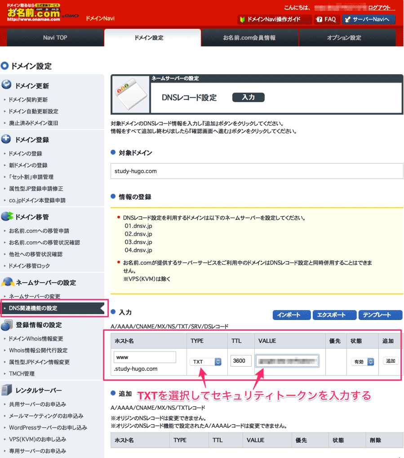
Task: Click the 追加 button in the record row
Action: coord(391,361)
